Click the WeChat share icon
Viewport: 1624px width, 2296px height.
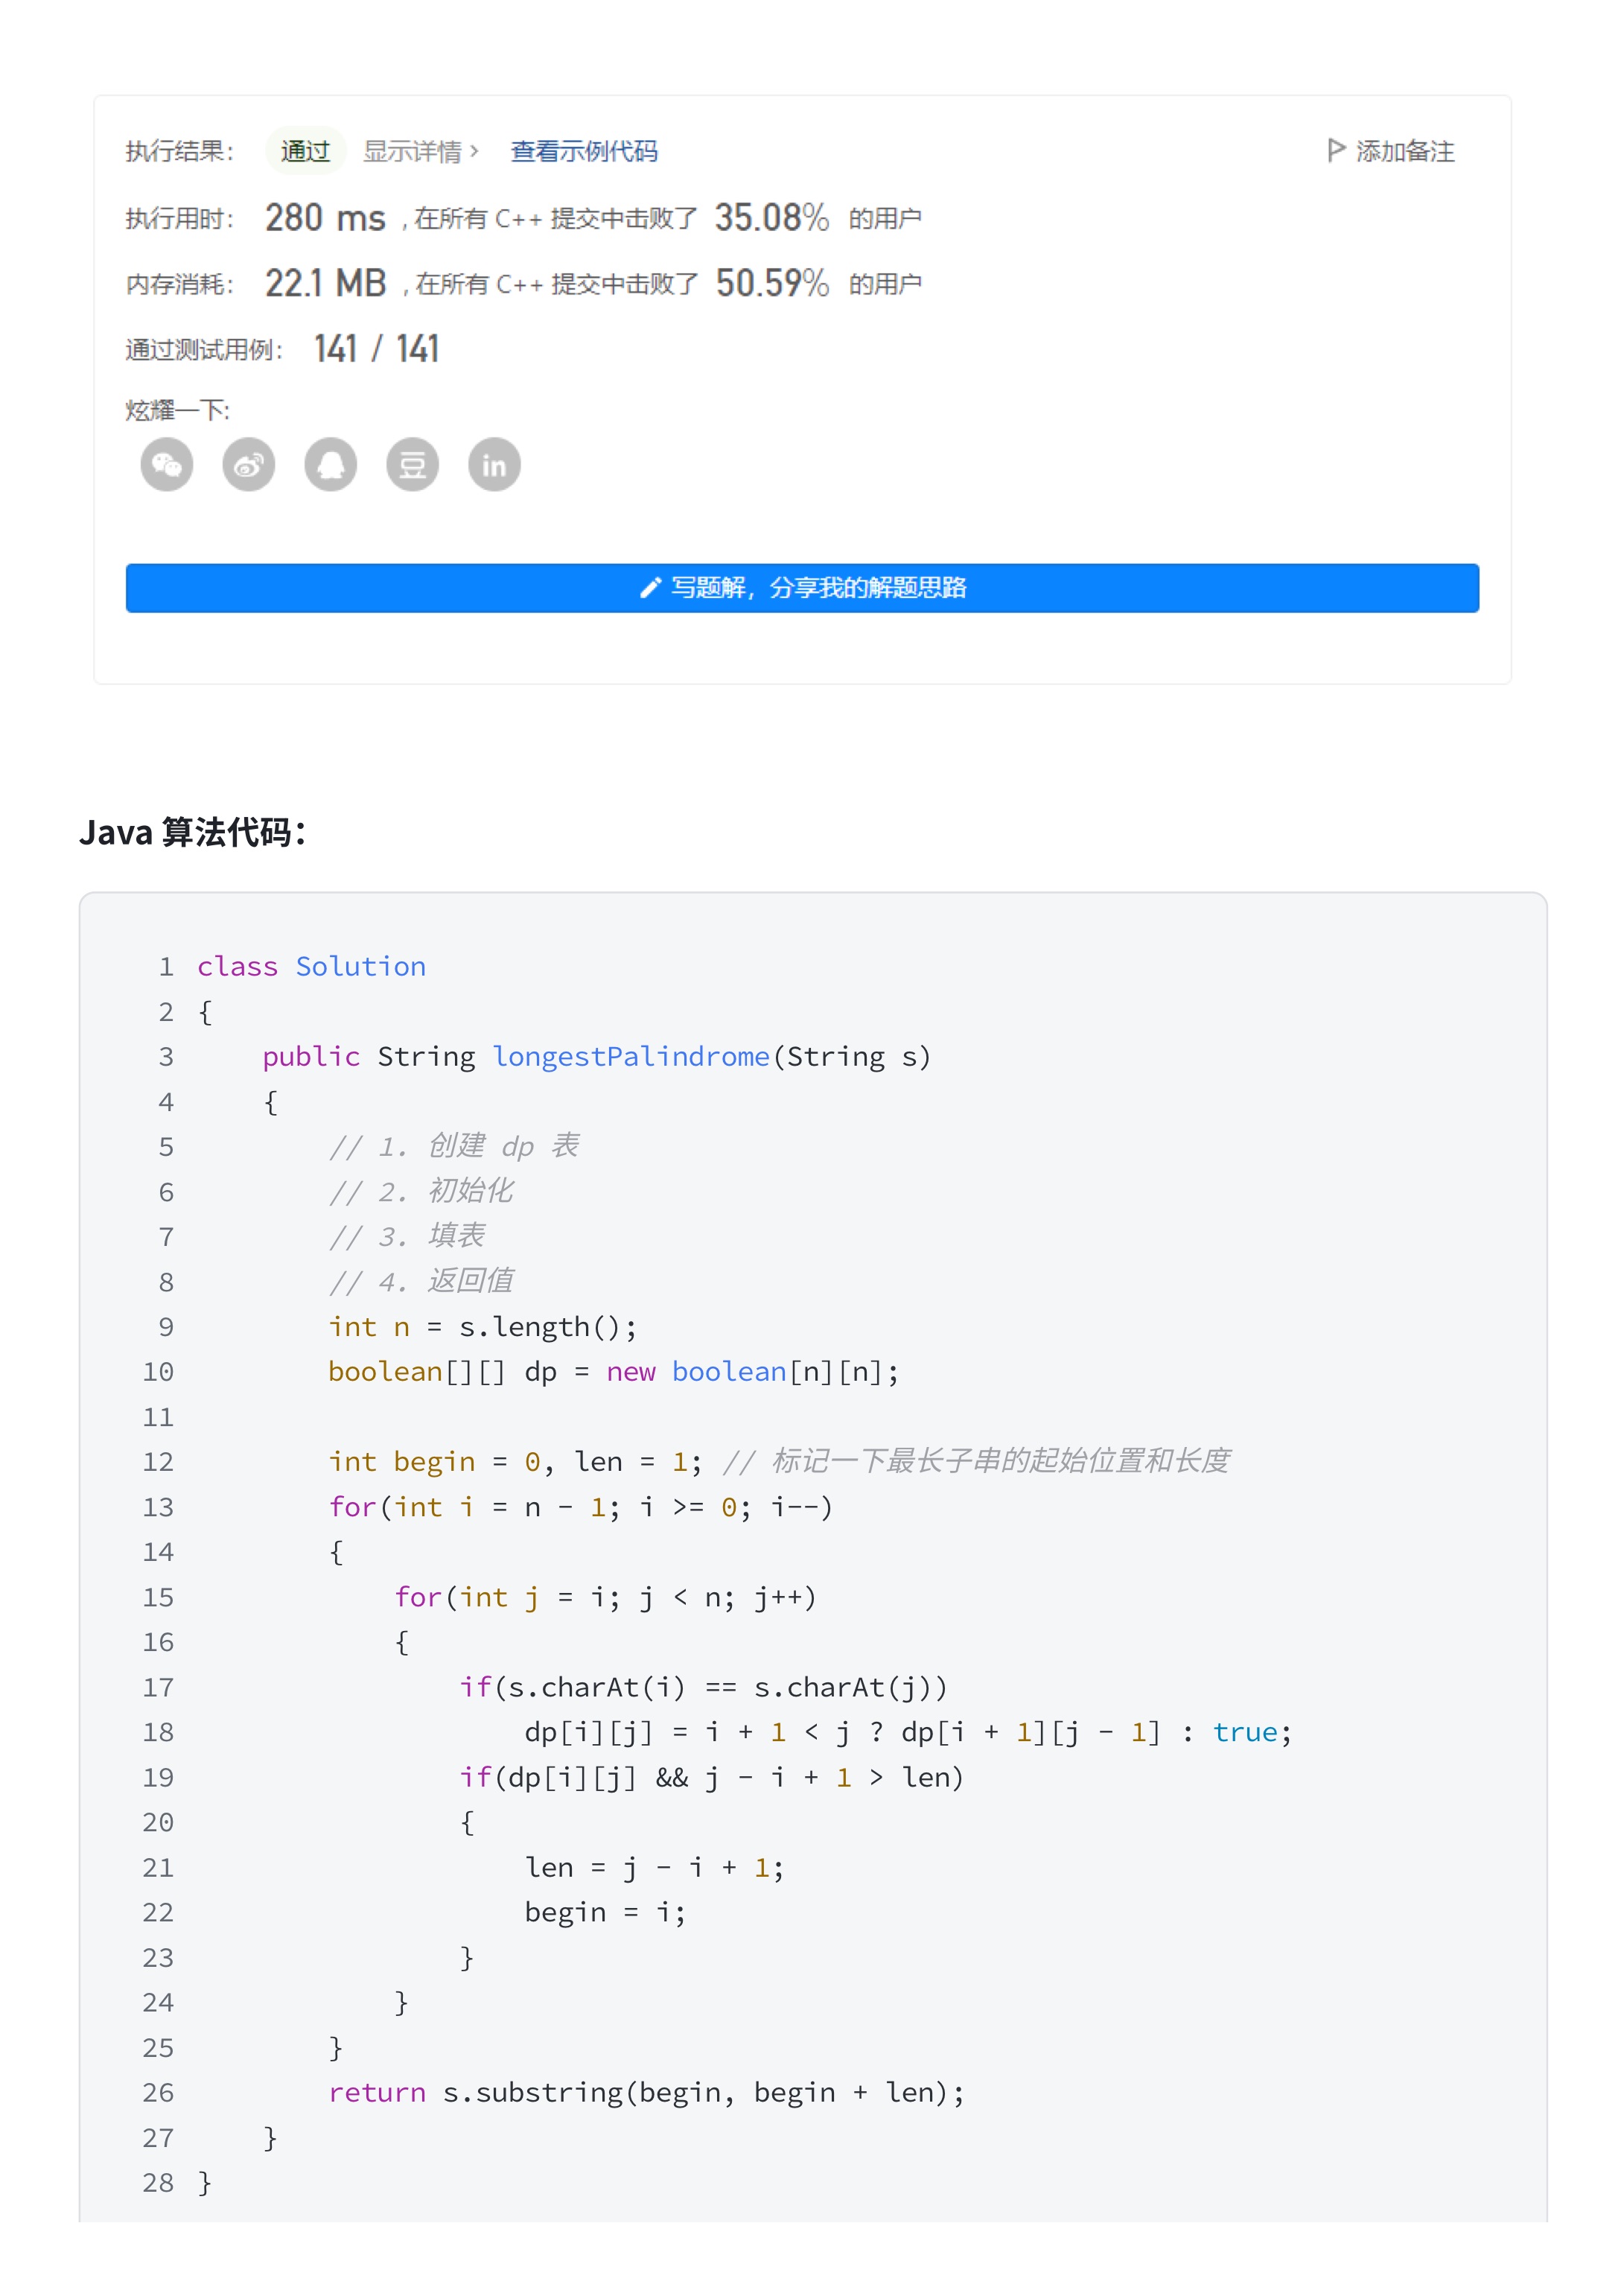166,465
